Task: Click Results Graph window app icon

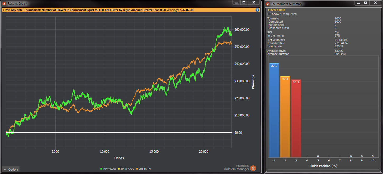Action: (x=4, y=4)
